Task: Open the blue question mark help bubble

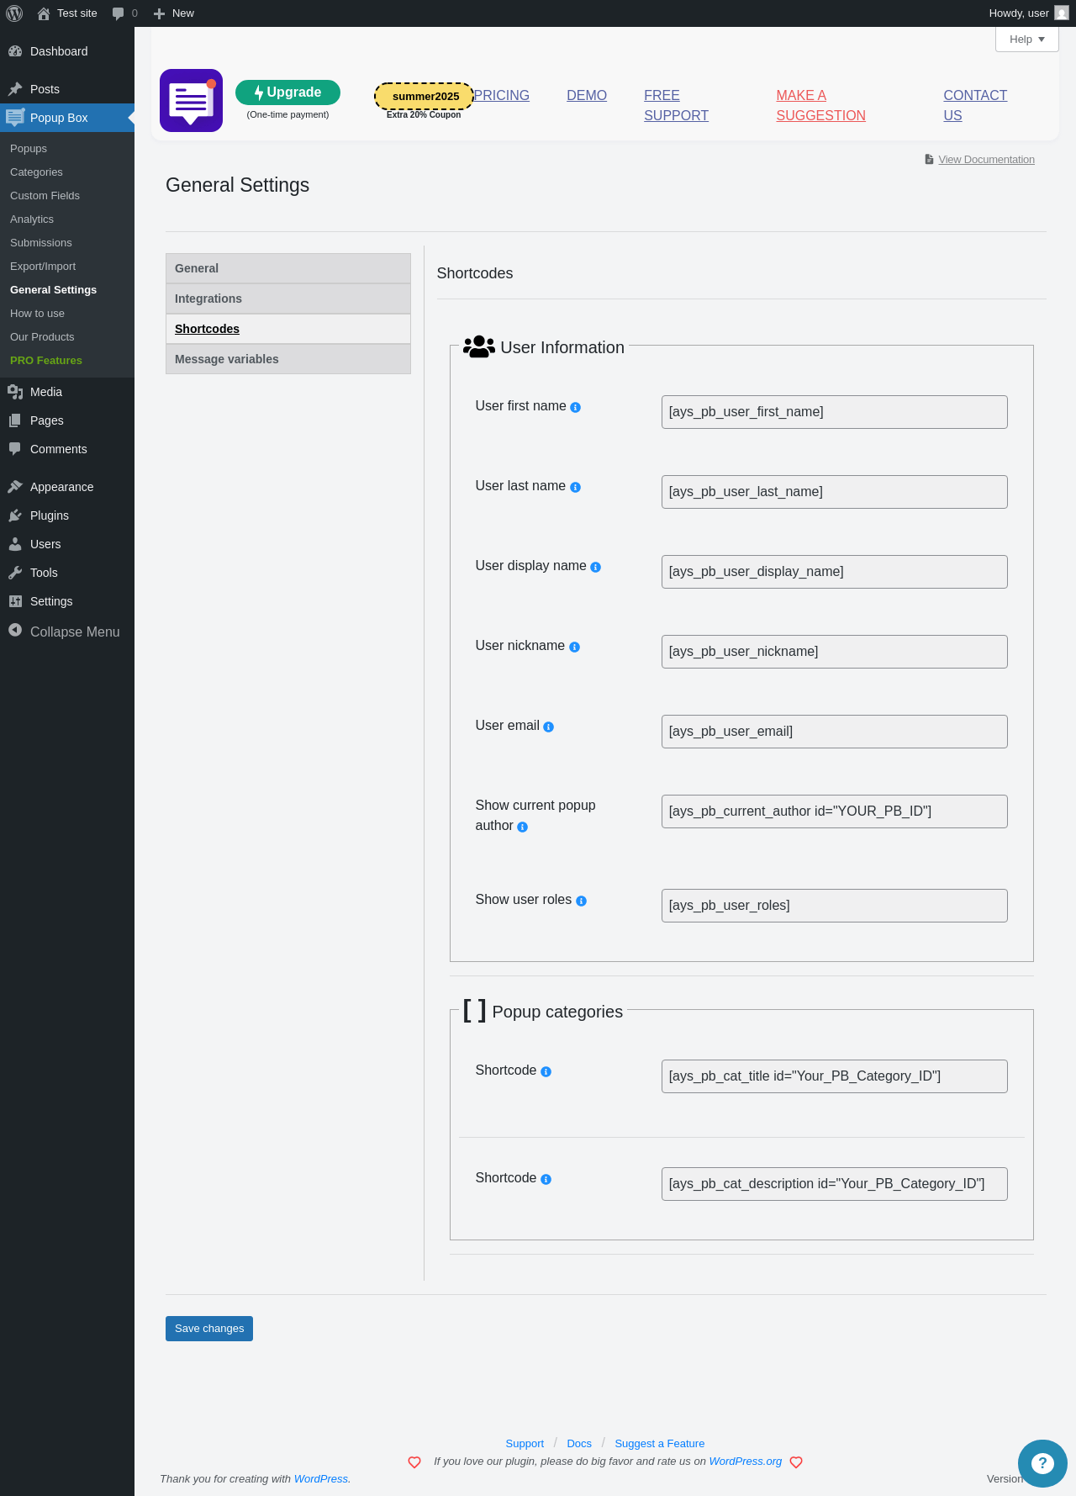Action: pos(1042,1463)
